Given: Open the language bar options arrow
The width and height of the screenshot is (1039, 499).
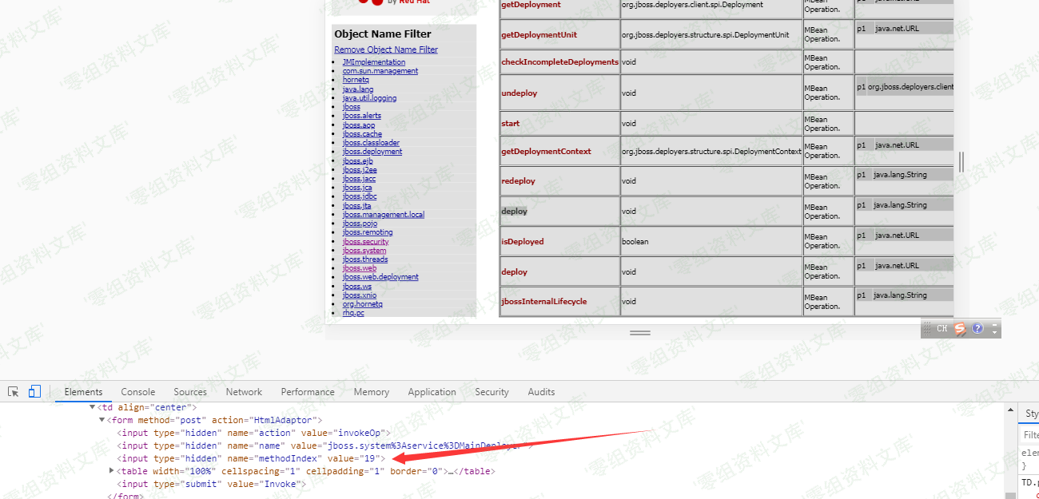Looking at the screenshot, I should pos(994,328).
